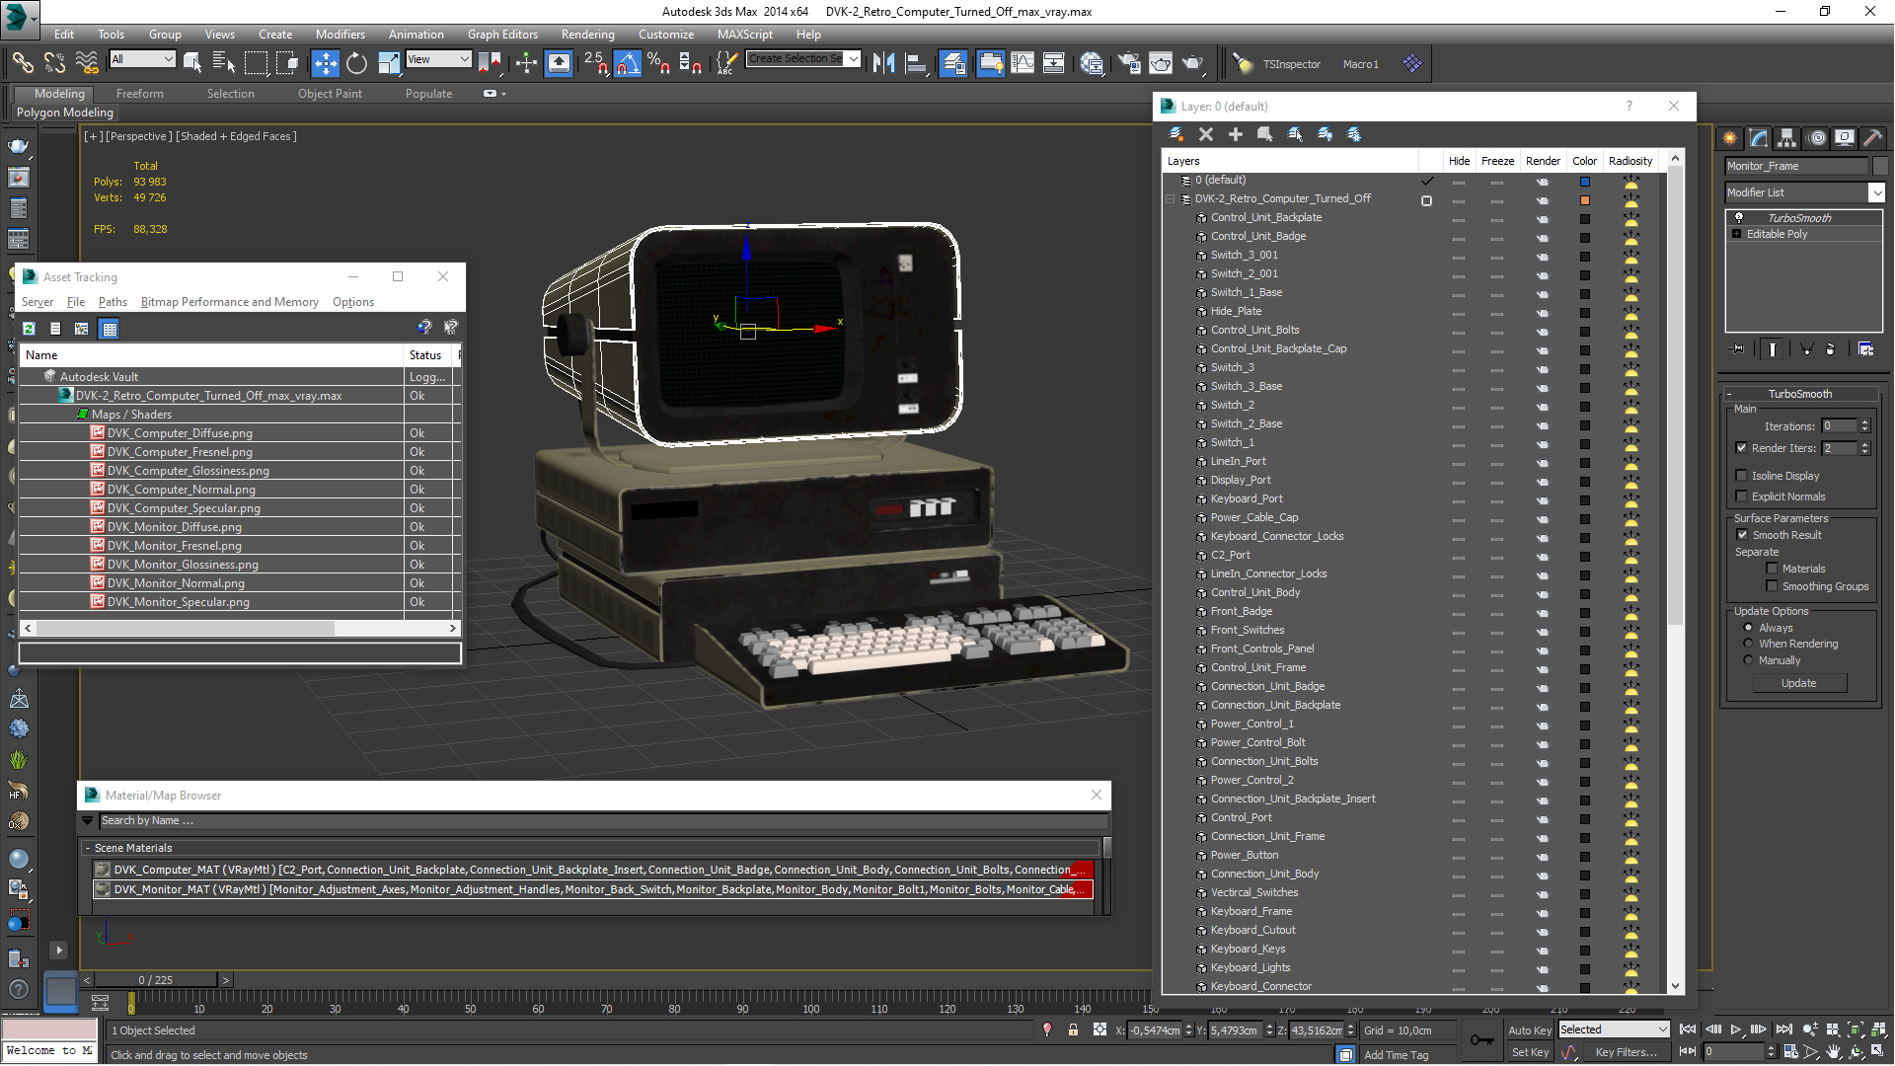The width and height of the screenshot is (1895, 1066).
Task: Select Always update option
Action: [x=1748, y=628]
